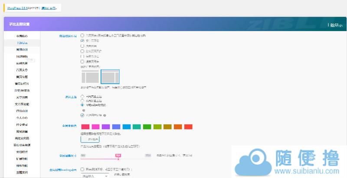Select the highlighted right-sidebar layout thumbnail
347x178 pixels.
tap(110, 77)
